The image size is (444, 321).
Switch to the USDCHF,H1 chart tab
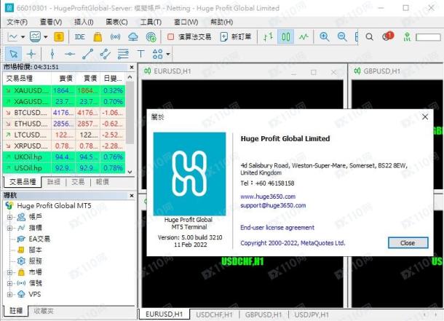coord(214,314)
